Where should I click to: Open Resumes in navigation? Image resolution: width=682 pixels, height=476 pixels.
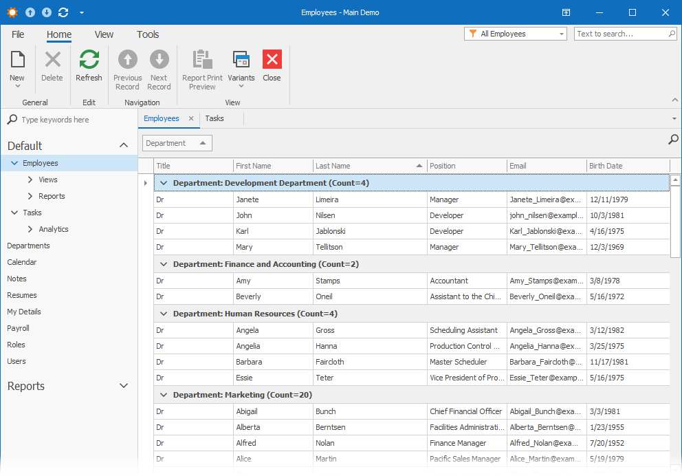tap(22, 295)
